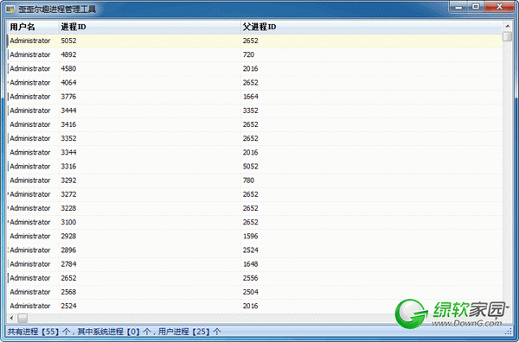Screen dimensions: 519x342
Task: Select the vertical scrollbar thumb
Action: [508, 36]
